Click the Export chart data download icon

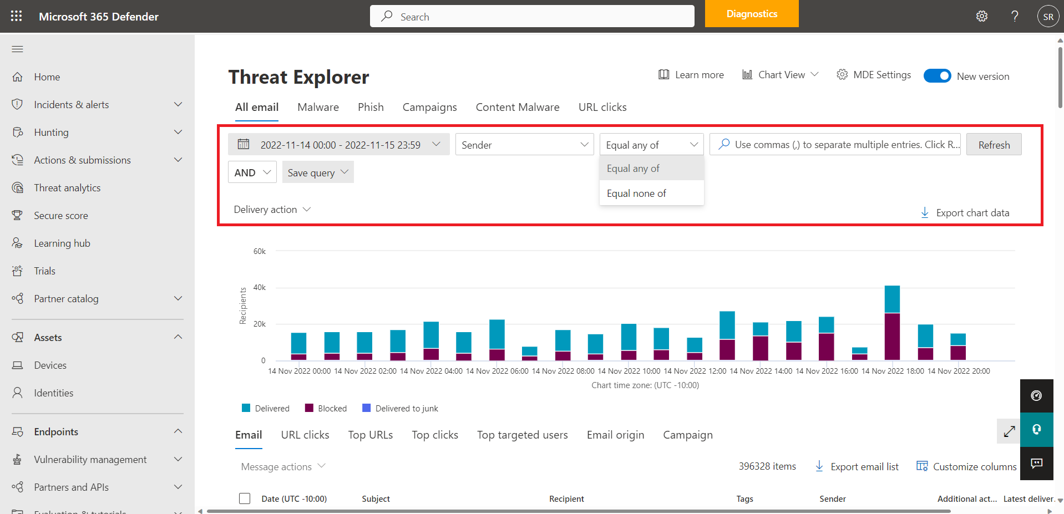pyautogui.click(x=925, y=212)
